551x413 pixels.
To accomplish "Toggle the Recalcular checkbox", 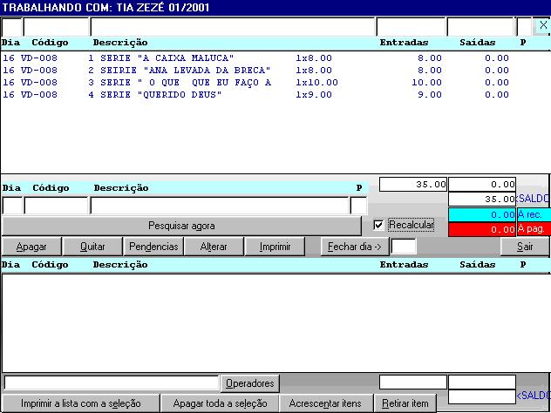I will point(378,225).
